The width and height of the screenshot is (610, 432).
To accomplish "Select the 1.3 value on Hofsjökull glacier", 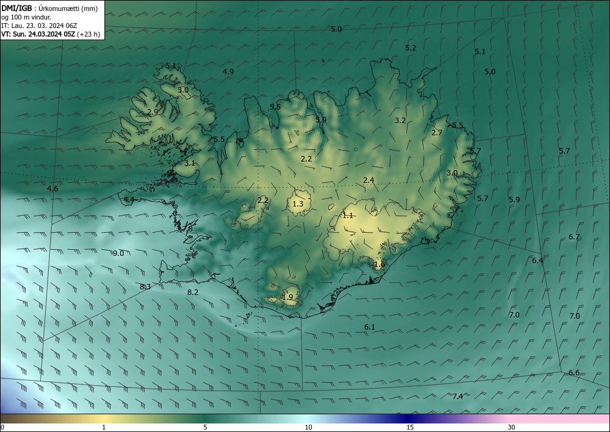I will [298, 204].
